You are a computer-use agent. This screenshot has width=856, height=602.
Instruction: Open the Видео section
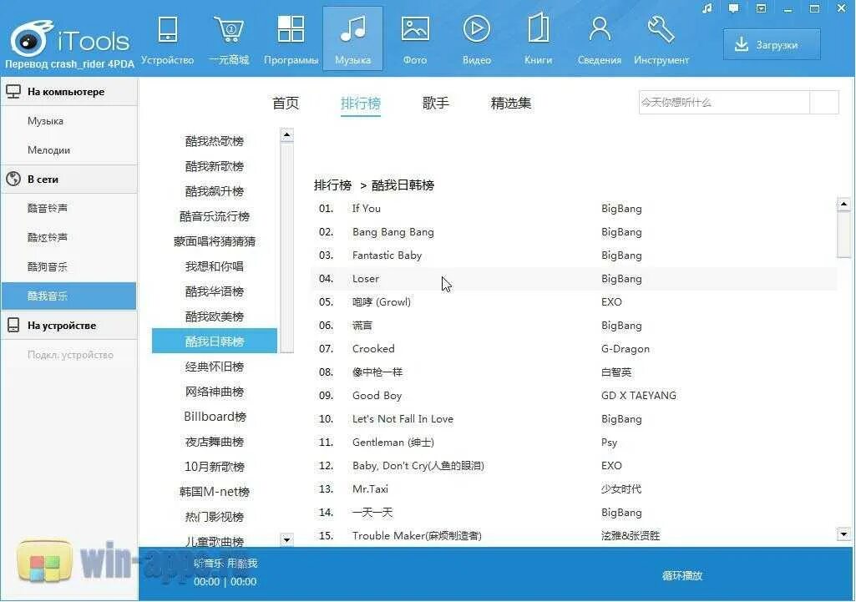(477, 38)
